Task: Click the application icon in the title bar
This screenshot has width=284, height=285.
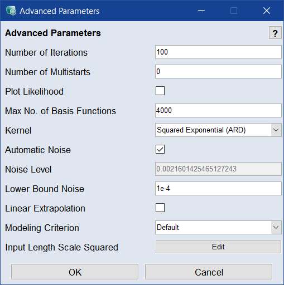Action: pyautogui.click(x=11, y=11)
